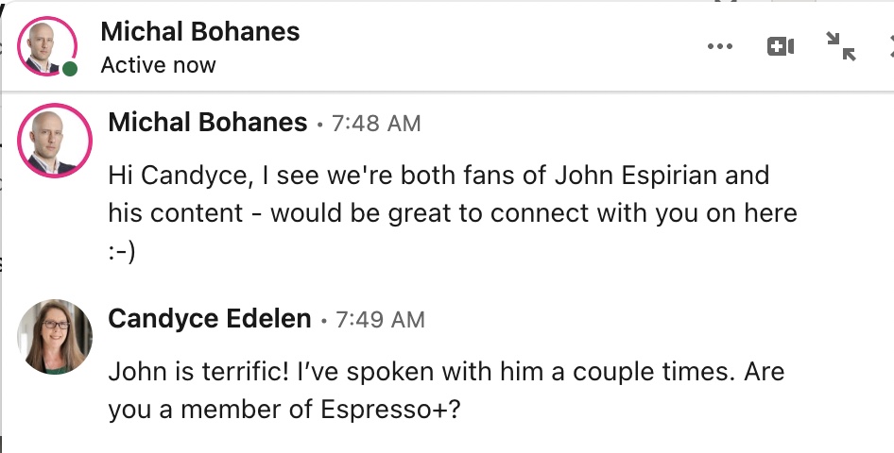Click the green active status dot
Image resolution: width=894 pixels, height=453 pixels.
70,69
